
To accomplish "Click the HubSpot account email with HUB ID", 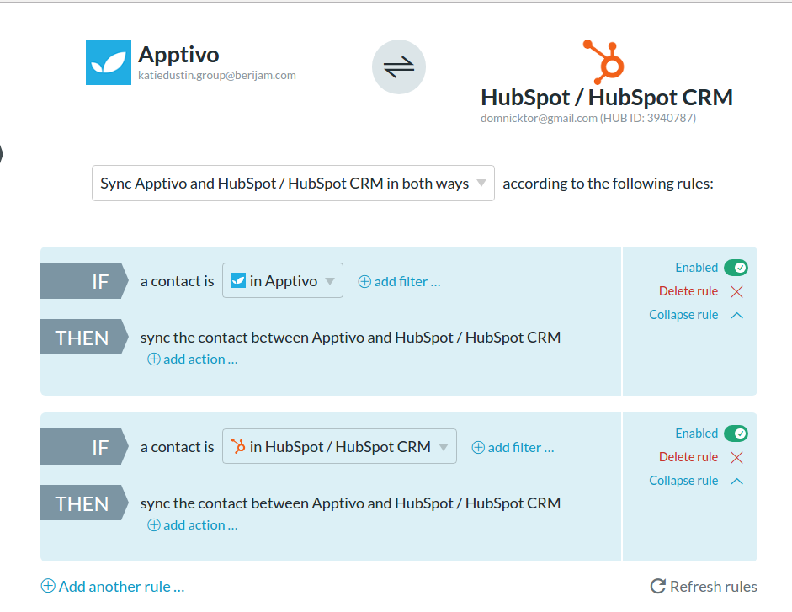I will tap(588, 118).
